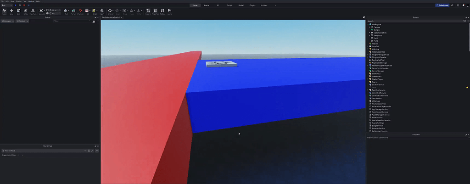Activate the Rotate tool
470x184 pixels.
tap(26, 11)
